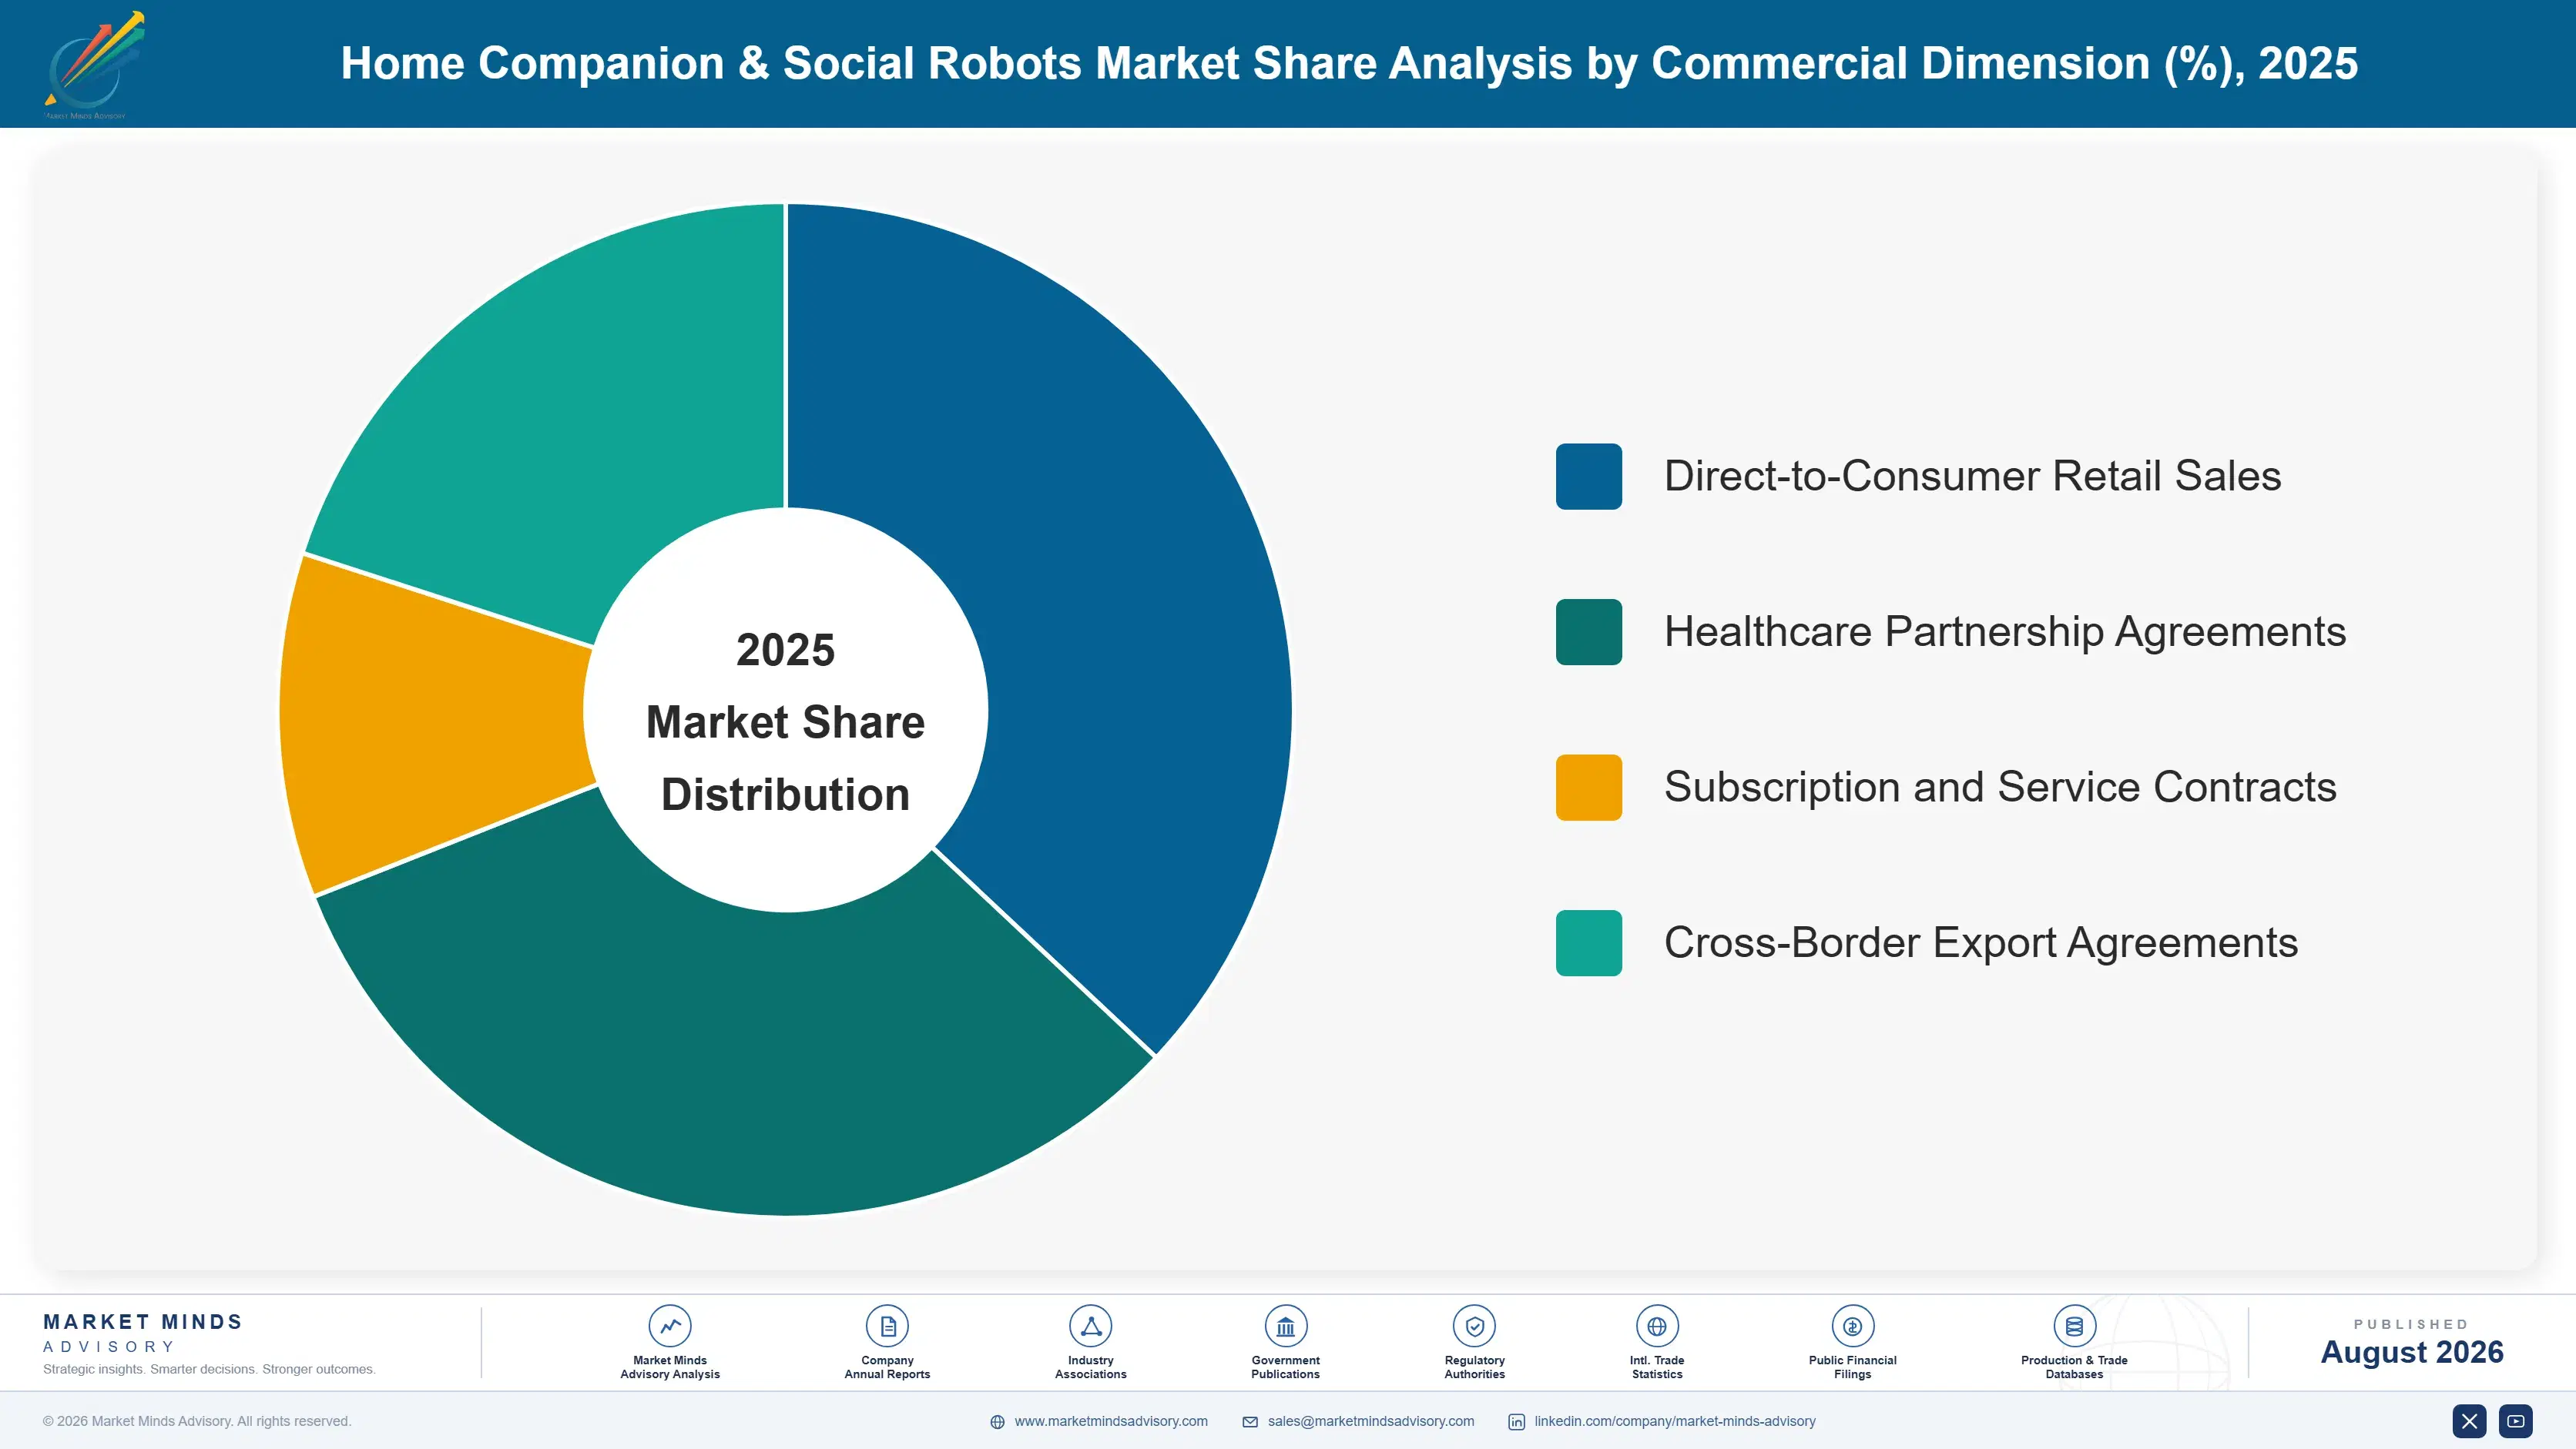Click the '2025 Market Share Distribution' center text
Screen dimensions: 2576x1449
pyautogui.click(x=785, y=722)
